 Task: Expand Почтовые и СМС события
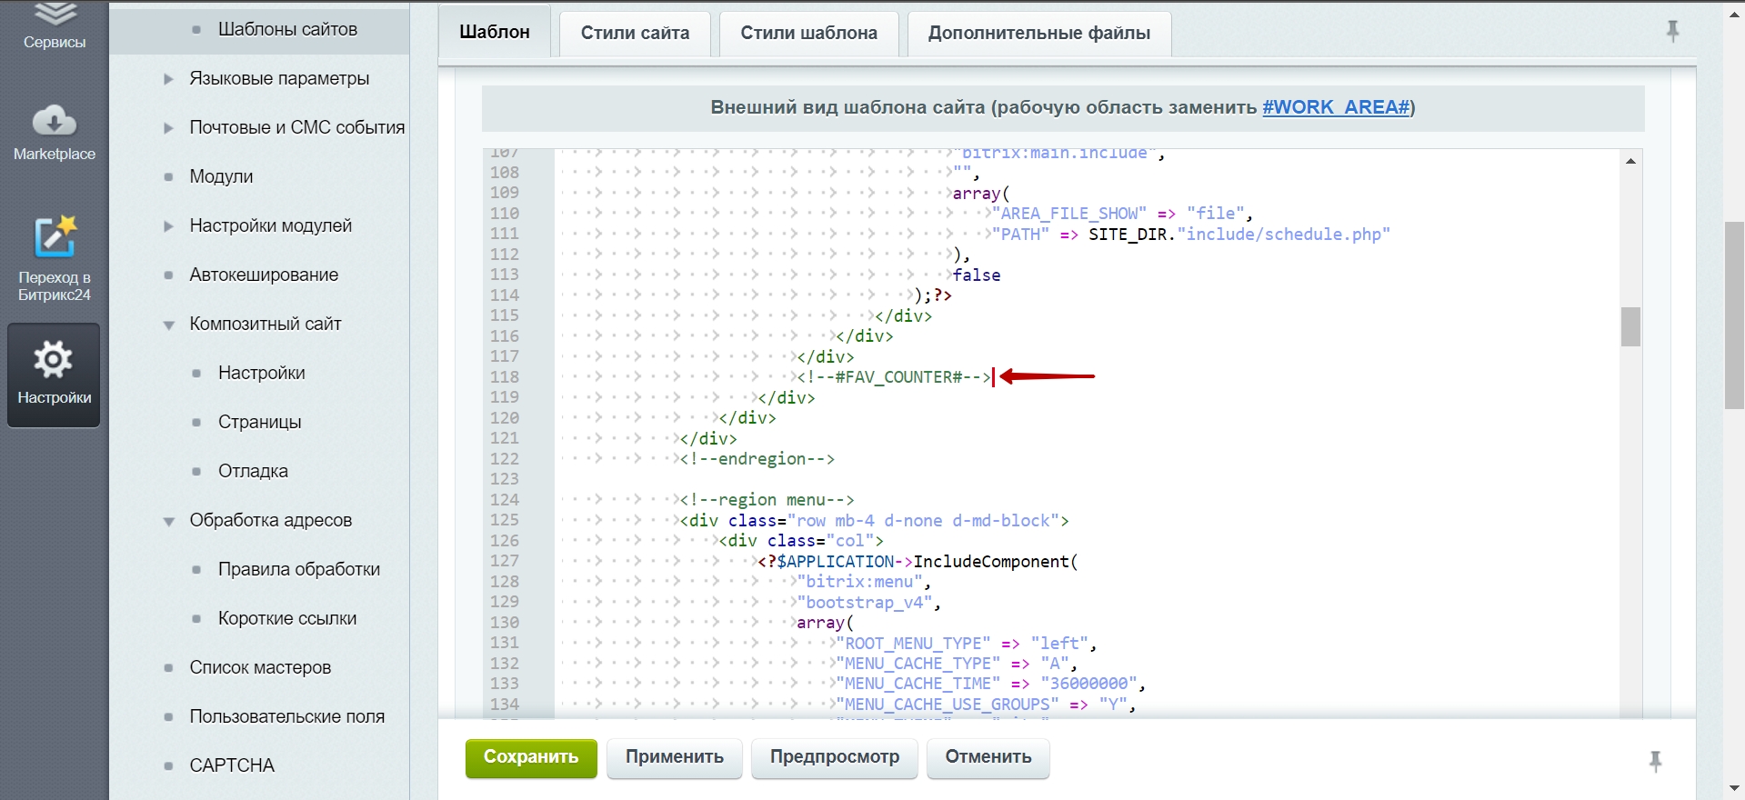coord(168,128)
